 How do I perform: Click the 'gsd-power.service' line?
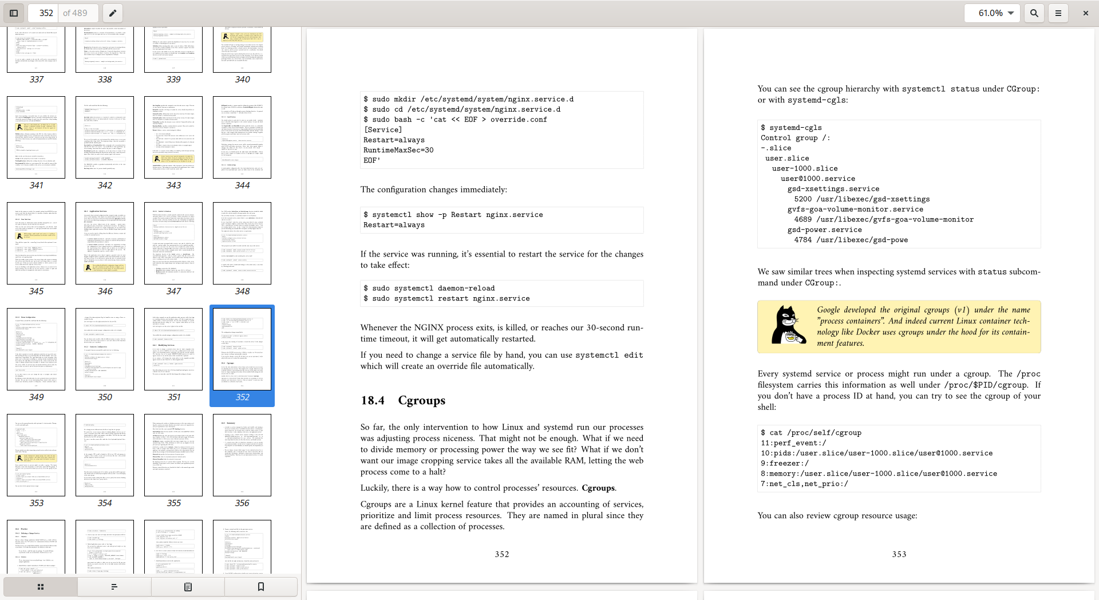[825, 230]
